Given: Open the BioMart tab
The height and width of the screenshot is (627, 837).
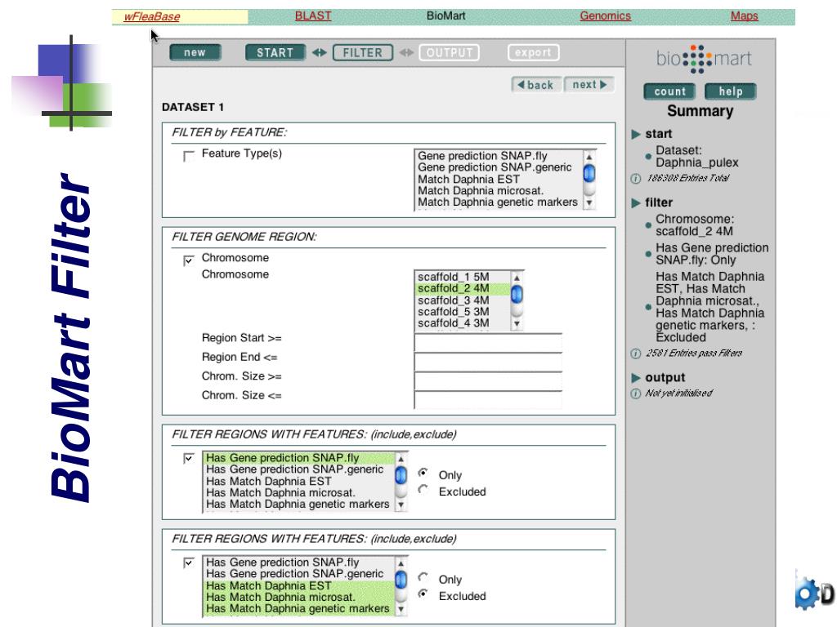Looking at the screenshot, I should 445,16.
